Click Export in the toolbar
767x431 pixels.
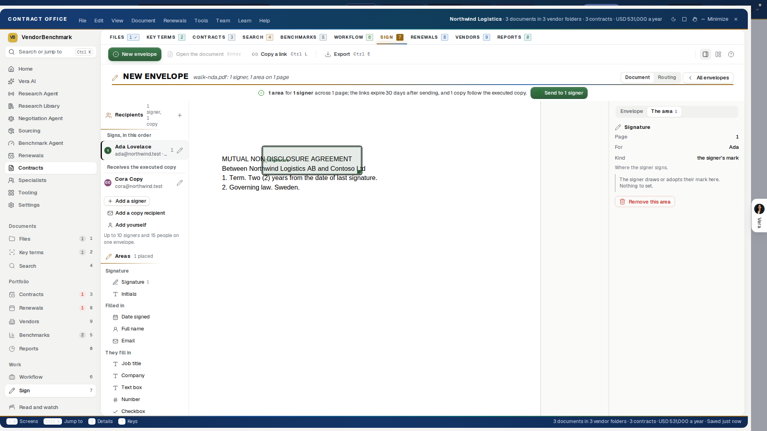click(348, 54)
